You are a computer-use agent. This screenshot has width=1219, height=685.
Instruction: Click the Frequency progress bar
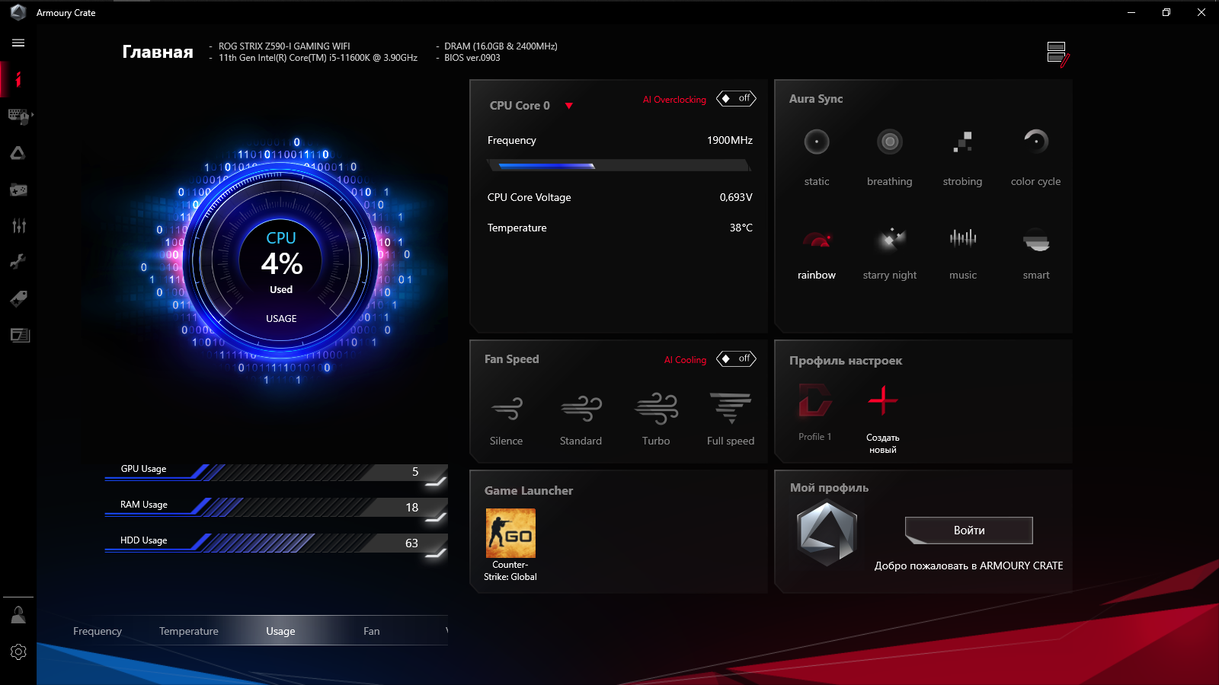coord(619,165)
